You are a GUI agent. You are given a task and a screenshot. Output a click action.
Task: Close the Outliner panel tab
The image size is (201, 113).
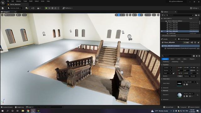[175, 12]
